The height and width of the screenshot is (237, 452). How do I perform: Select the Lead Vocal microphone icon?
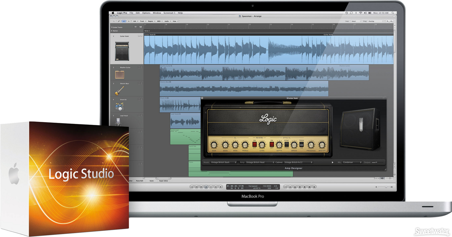click(118, 122)
